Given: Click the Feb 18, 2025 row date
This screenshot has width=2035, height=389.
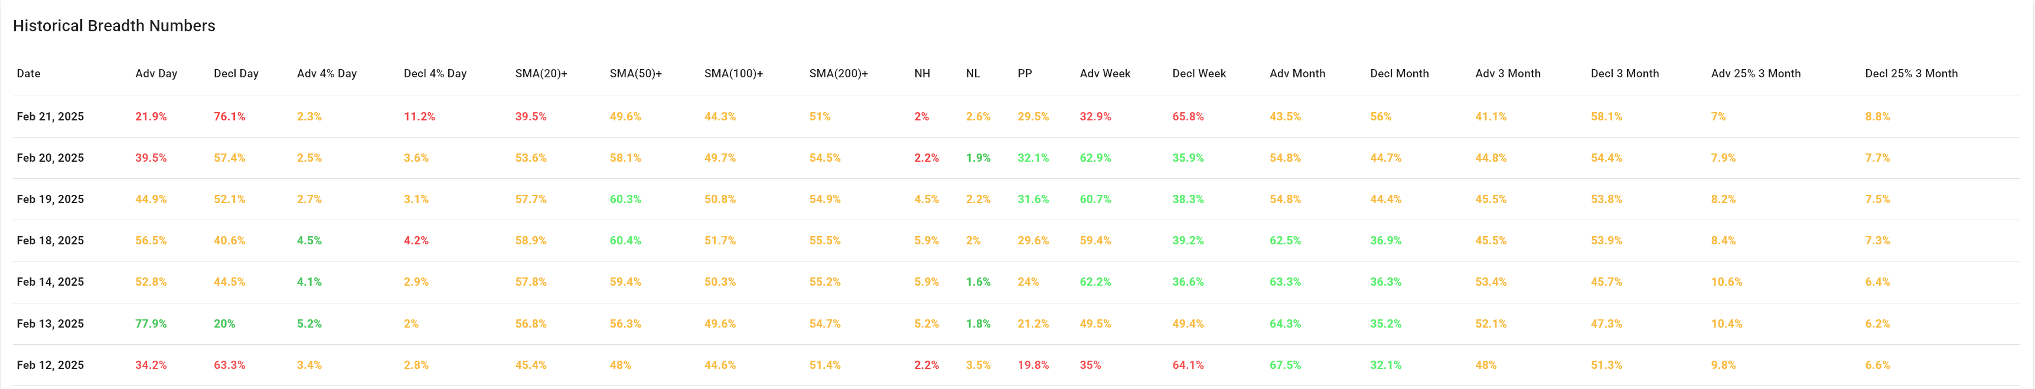Looking at the screenshot, I should point(50,241).
